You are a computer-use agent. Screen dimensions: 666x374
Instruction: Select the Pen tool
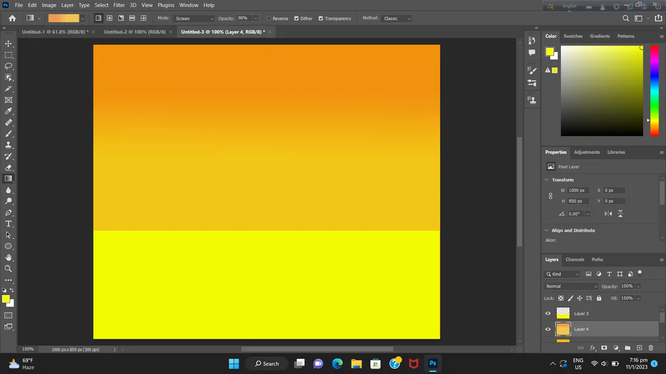(x=8, y=212)
